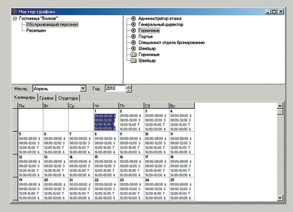Switch to the График tab
This screenshot has height=212, width=293.
47,98
